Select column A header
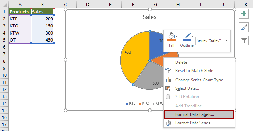Image resolution: width=253 pixels, height=131 pixels. pyautogui.click(x=20, y=4)
